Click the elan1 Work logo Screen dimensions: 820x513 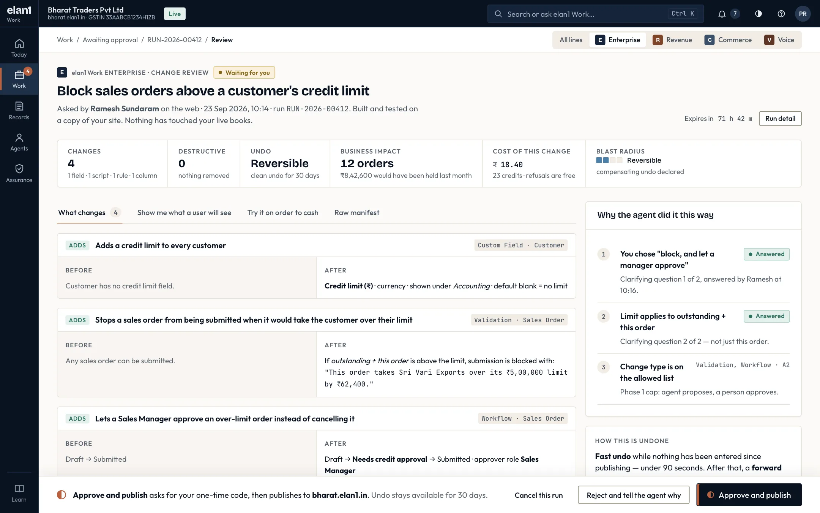click(19, 13)
